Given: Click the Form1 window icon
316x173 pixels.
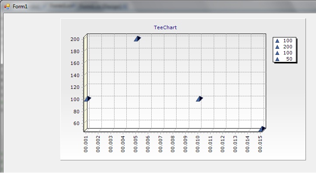Looking at the screenshot, I should tap(7, 7).
